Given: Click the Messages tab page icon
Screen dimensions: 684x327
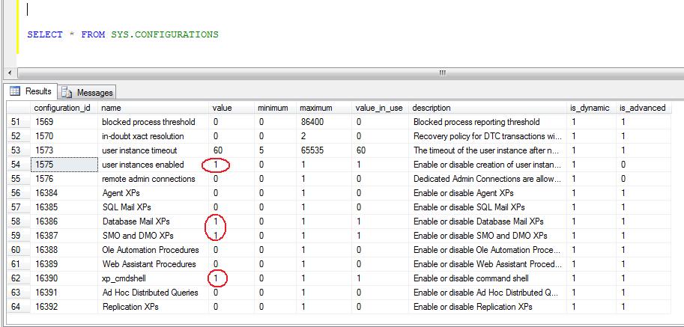Looking at the screenshot, I should [x=67, y=92].
